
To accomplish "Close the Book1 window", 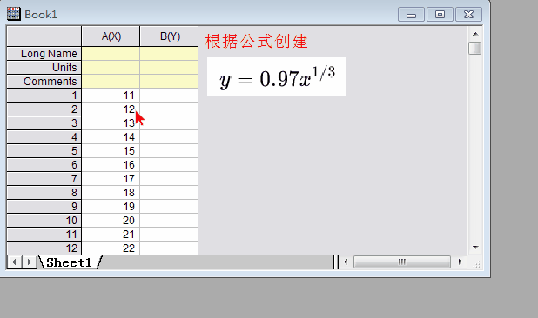I will point(468,15).
